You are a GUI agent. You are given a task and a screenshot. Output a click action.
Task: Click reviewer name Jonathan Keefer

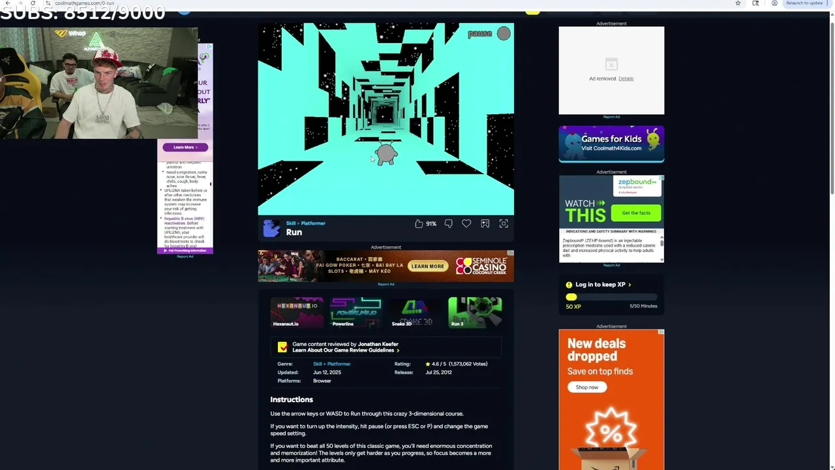tap(378, 344)
